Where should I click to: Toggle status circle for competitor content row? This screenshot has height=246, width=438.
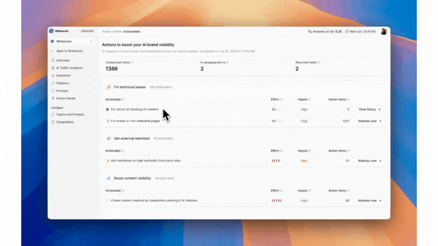click(x=107, y=200)
